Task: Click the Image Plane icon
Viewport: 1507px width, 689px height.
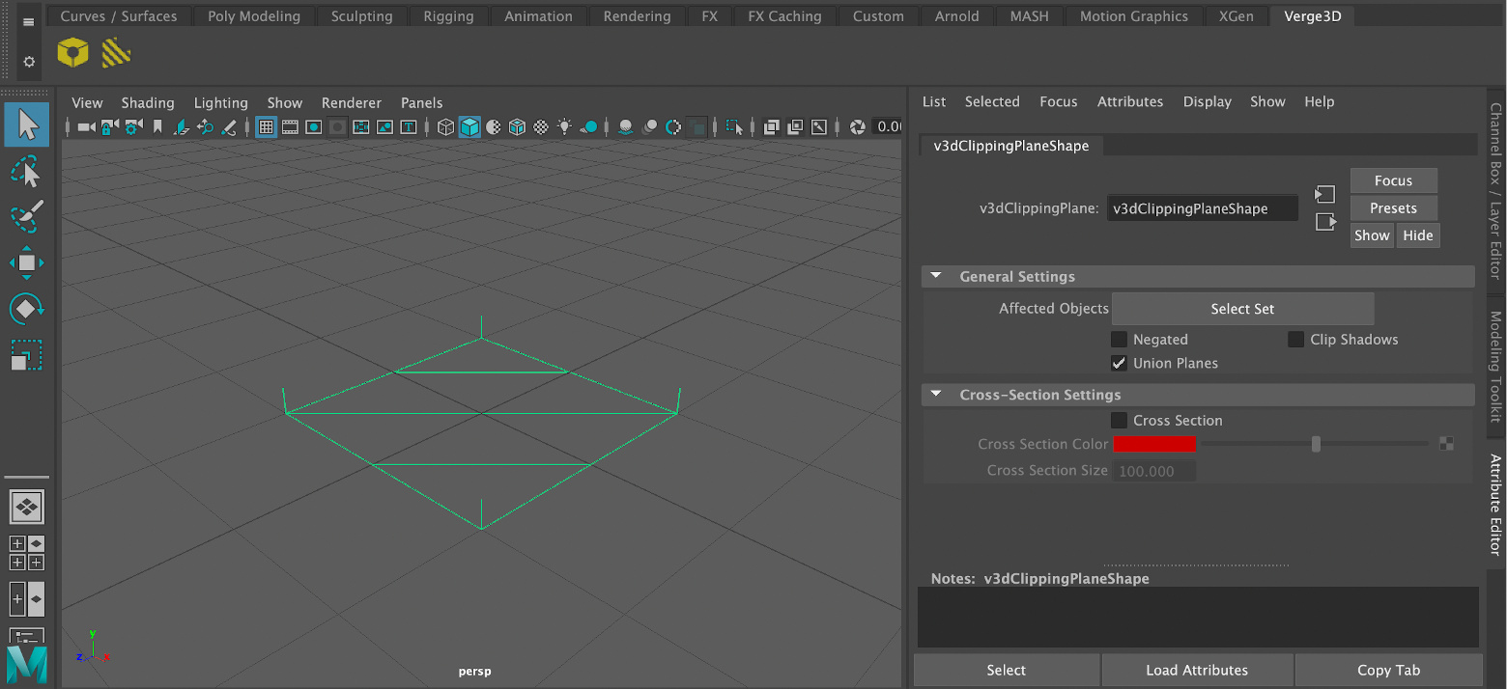Action: click(x=182, y=126)
